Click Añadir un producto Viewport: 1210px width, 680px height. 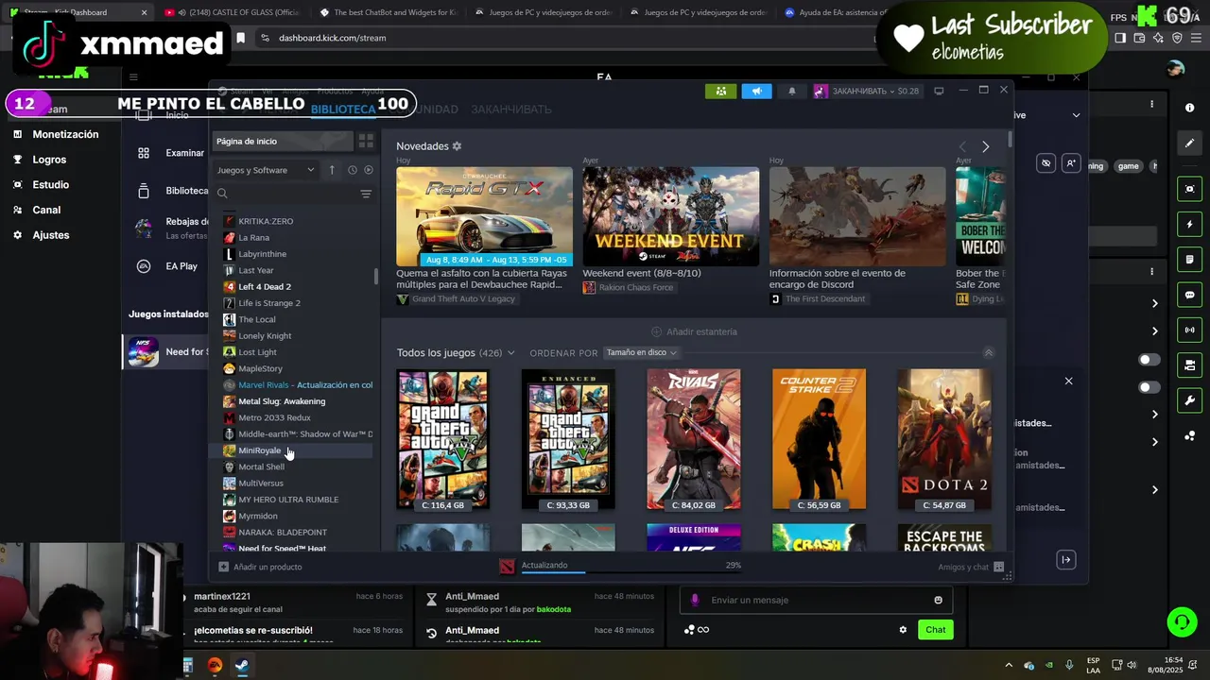(261, 567)
